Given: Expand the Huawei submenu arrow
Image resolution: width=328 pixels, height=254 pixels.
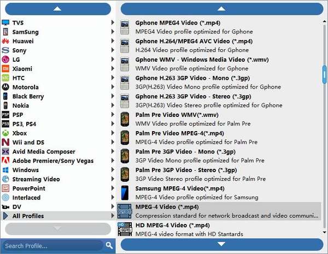Looking at the screenshot, I should 113,41.
